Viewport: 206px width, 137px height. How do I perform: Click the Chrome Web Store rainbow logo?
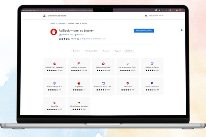pyautogui.click(x=44, y=16)
